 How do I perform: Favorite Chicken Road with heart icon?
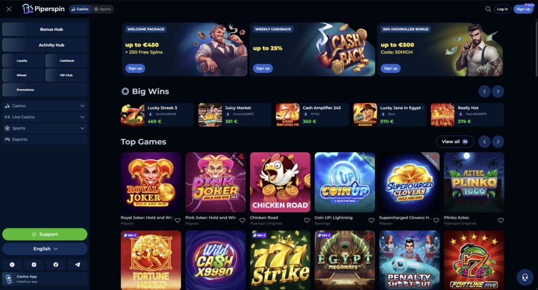307,220
